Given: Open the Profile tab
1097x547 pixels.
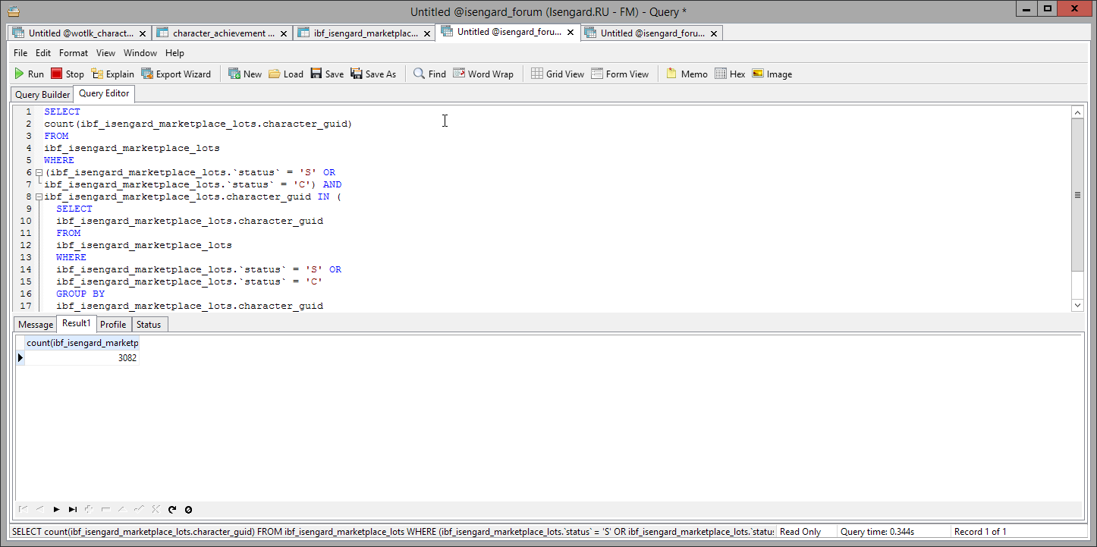Looking at the screenshot, I should (113, 325).
